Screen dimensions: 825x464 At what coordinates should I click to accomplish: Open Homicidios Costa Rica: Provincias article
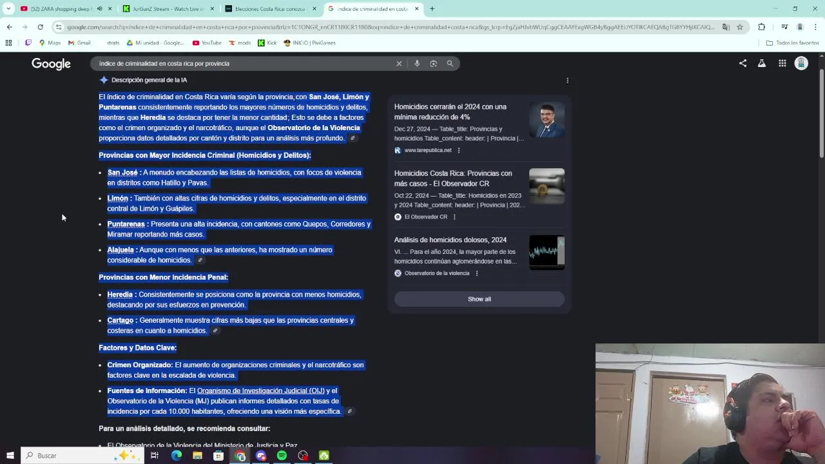(x=453, y=179)
